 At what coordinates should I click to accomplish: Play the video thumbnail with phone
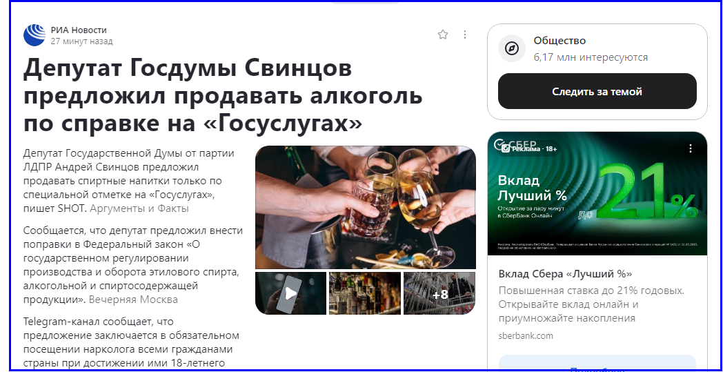coord(290,293)
